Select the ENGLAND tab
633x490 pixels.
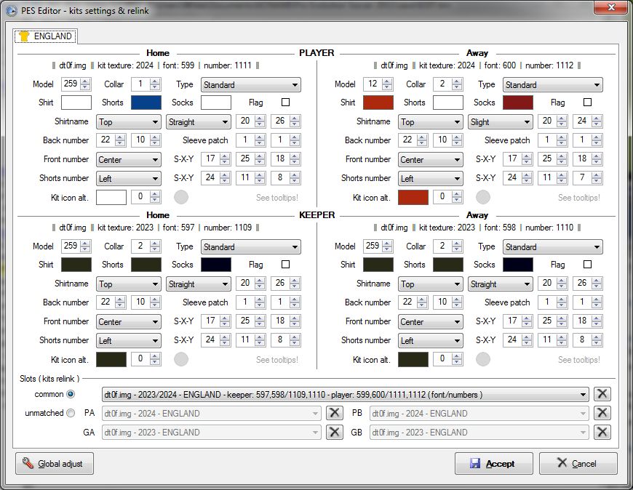[x=46, y=36]
